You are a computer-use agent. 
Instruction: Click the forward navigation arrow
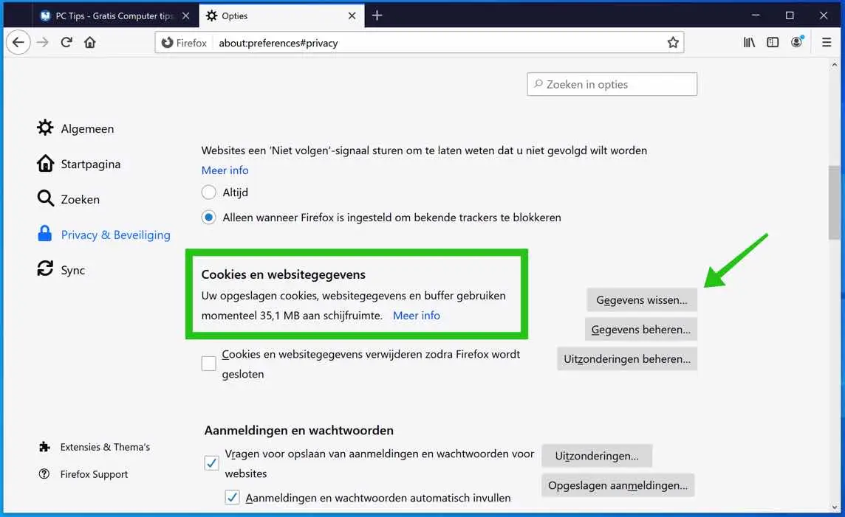[x=43, y=43]
